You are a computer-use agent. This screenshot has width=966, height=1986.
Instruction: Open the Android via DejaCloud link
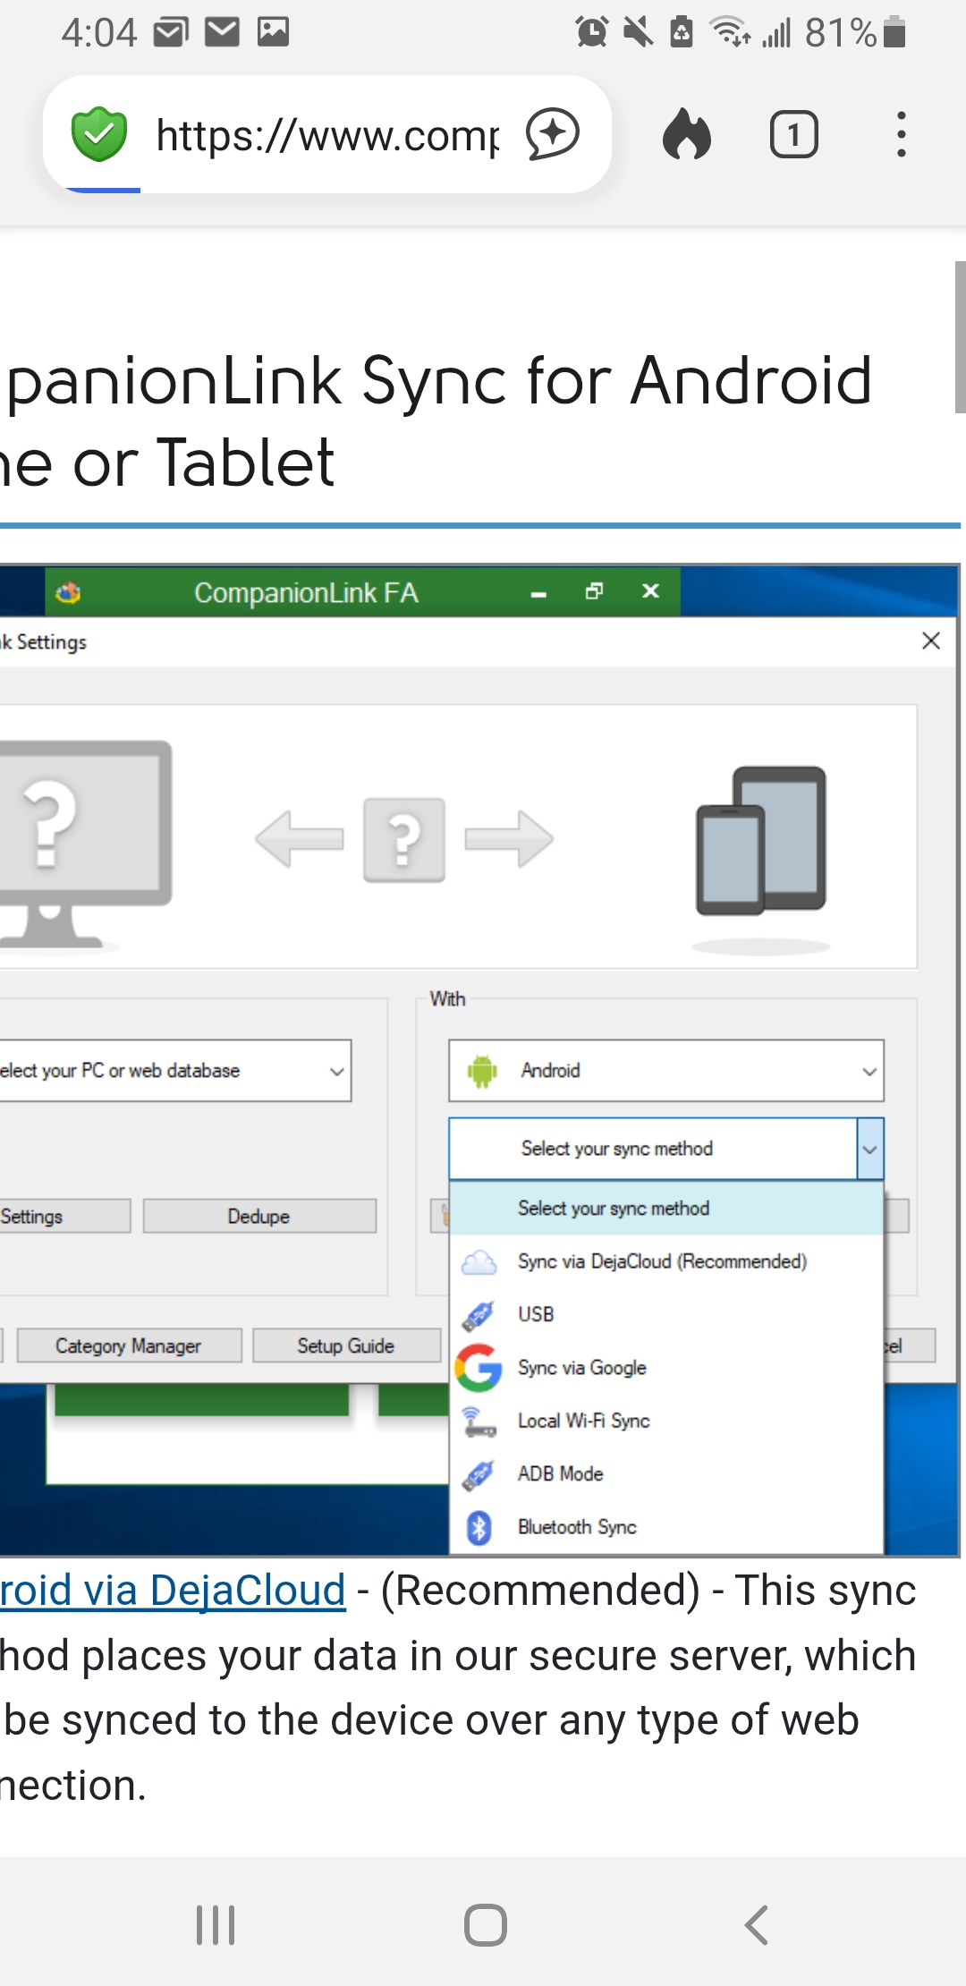pyautogui.click(x=173, y=1591)
